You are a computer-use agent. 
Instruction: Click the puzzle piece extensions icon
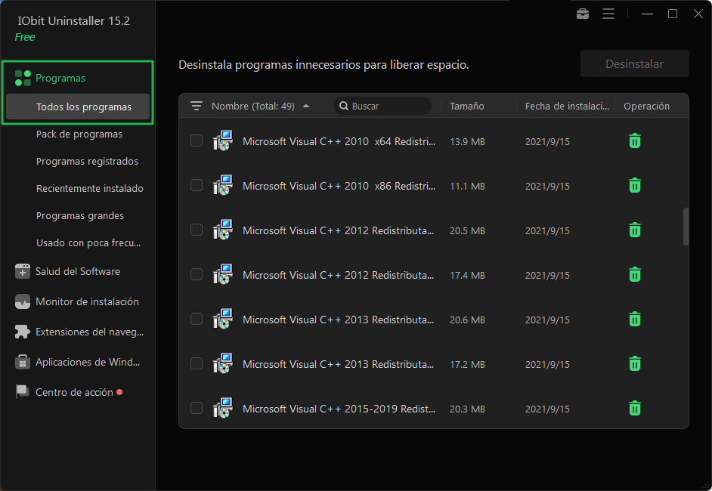23,332
